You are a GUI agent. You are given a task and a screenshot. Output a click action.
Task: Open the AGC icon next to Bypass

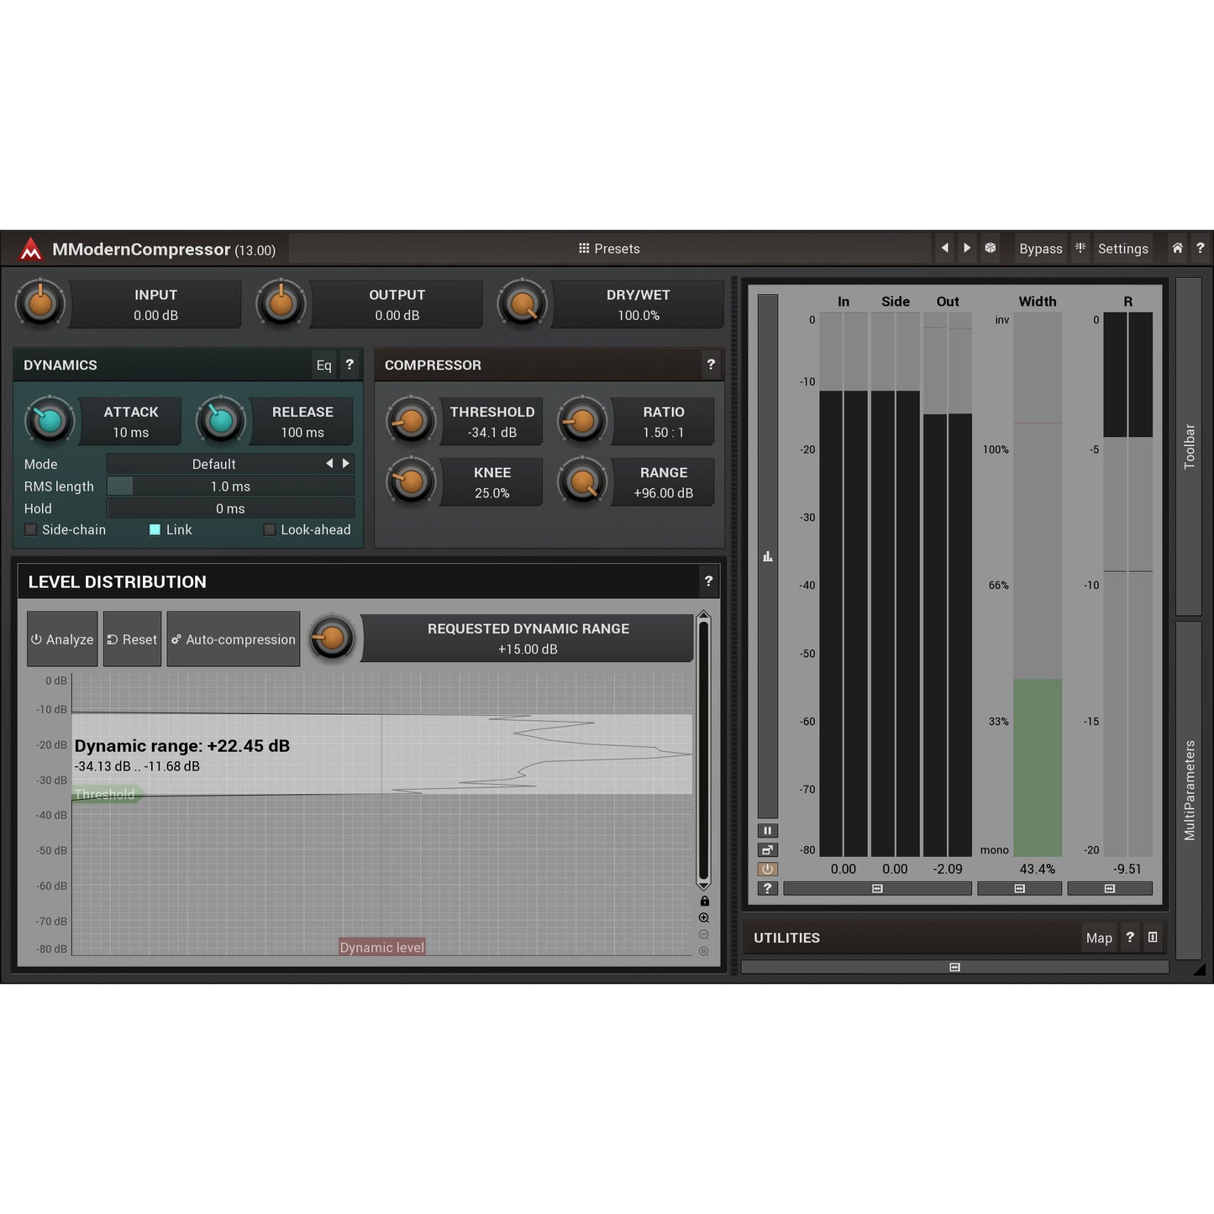point(1080,248)
